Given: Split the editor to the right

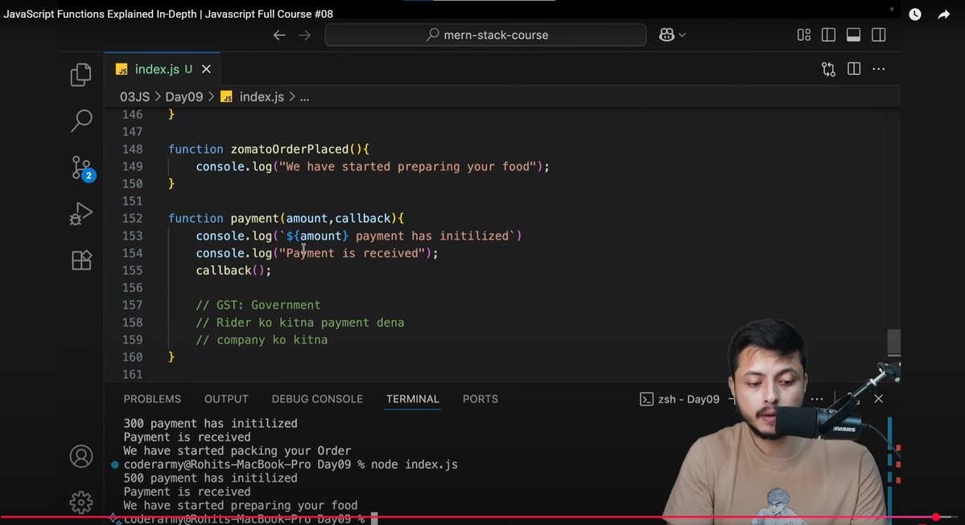Looking at the screenshot, I should (854, 69).
